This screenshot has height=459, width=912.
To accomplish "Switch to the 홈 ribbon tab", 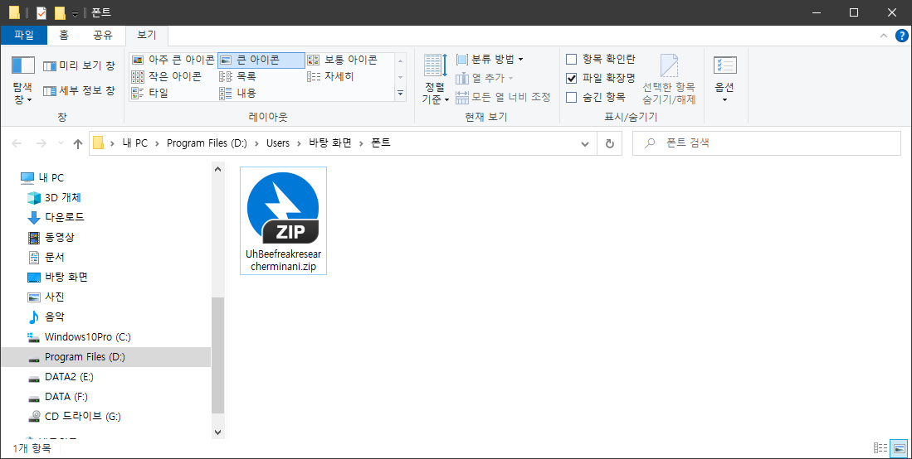I will click(64, 35).
